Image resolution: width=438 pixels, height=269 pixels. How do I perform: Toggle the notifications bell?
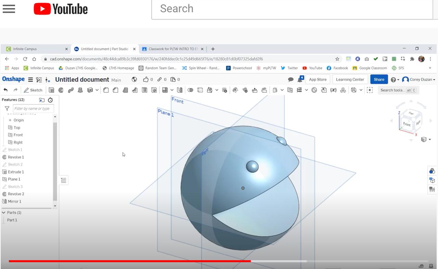click(300, 79)
